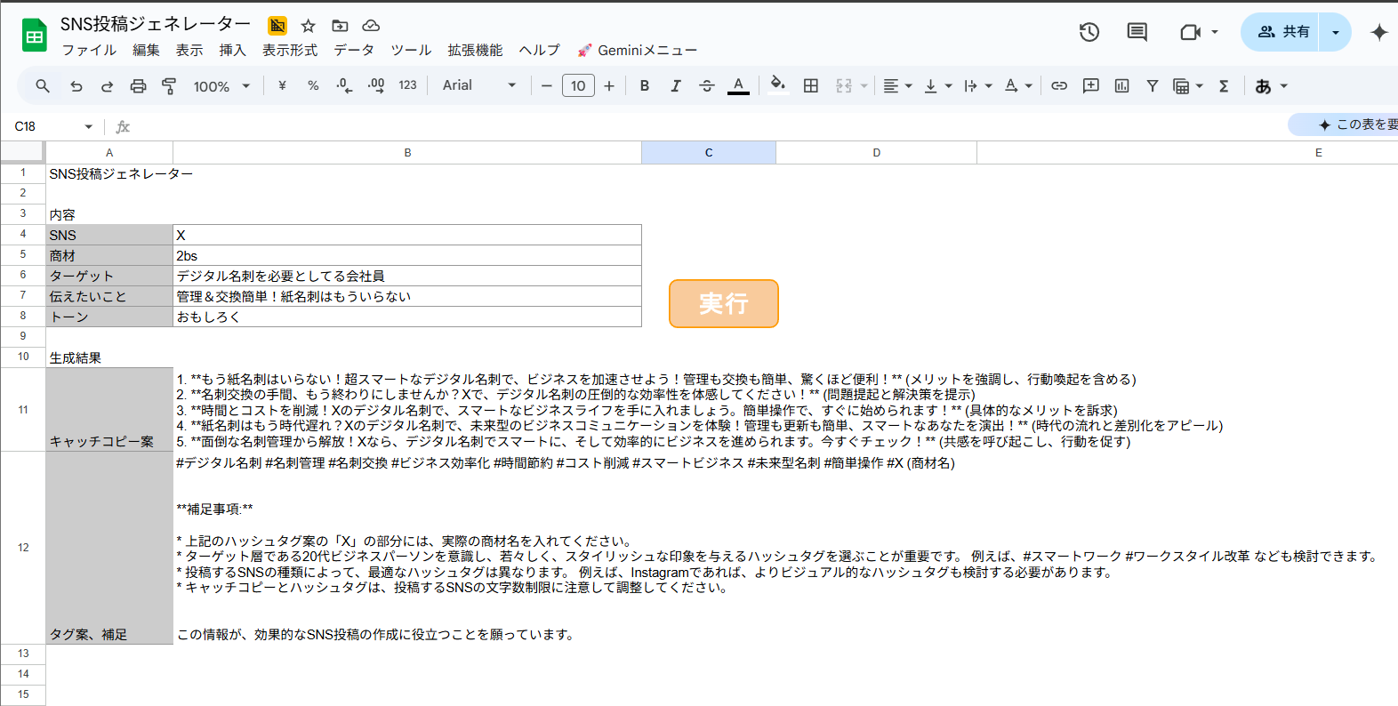Open the 表示 menu

coord(189,50)
